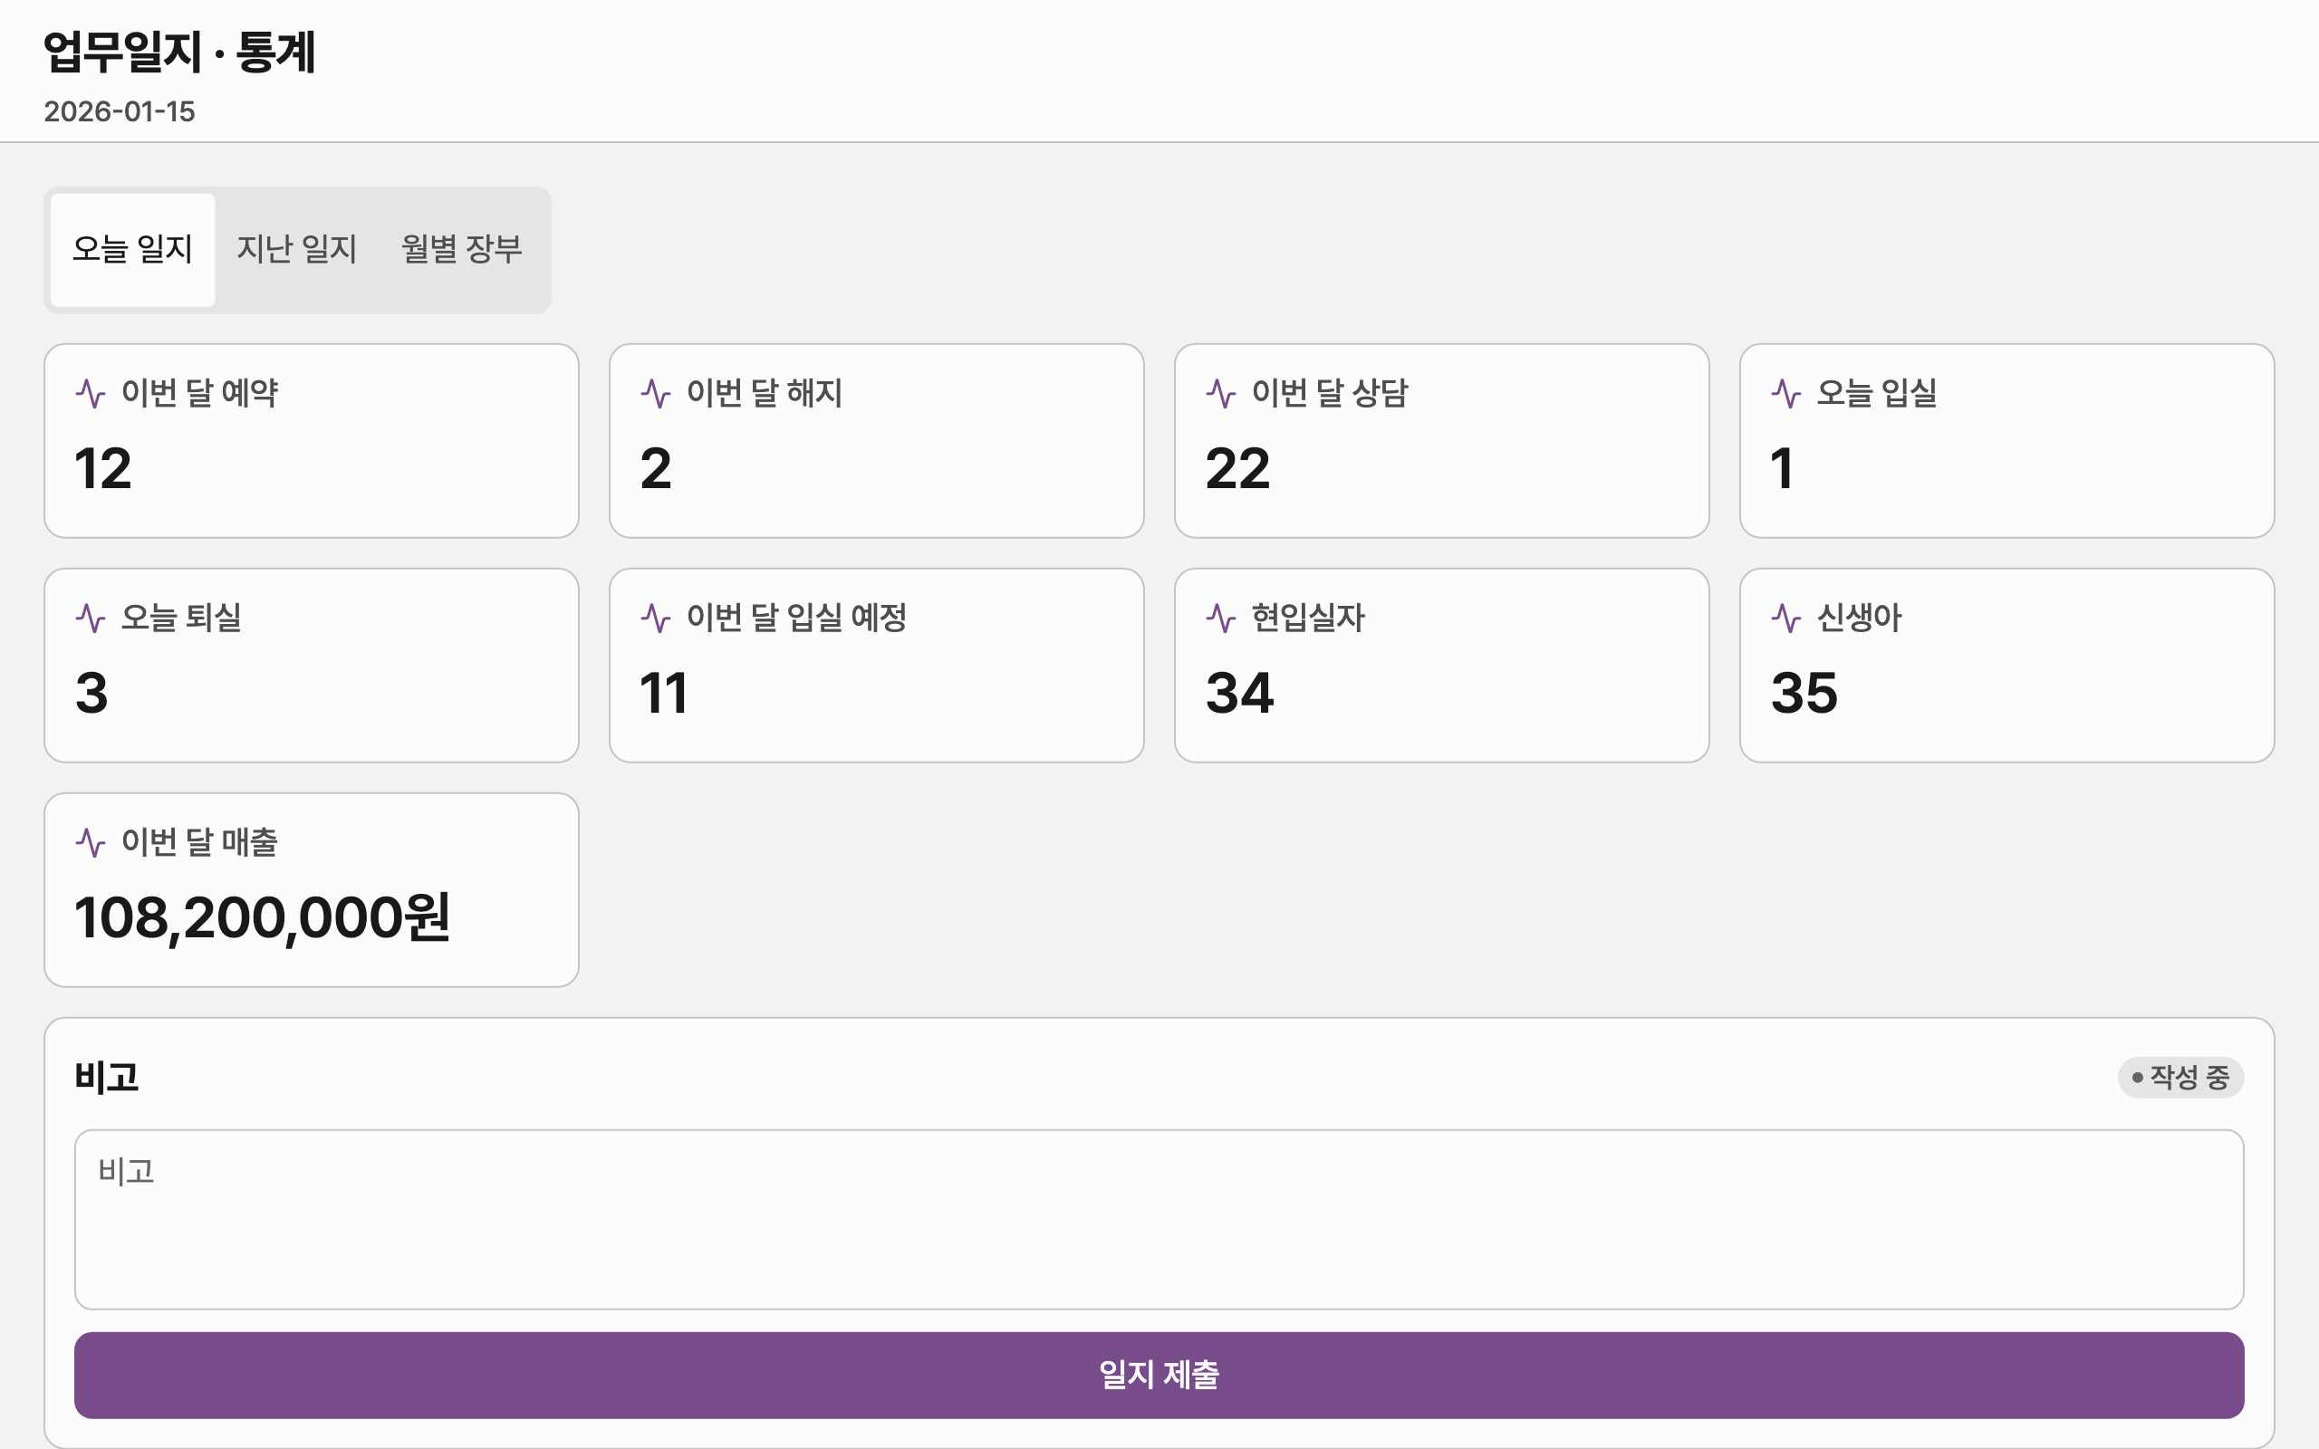Click the pulse icon beside 이번 달 상담
The height and width of the screenshot is (1449, 2319).
(1221, 393)
